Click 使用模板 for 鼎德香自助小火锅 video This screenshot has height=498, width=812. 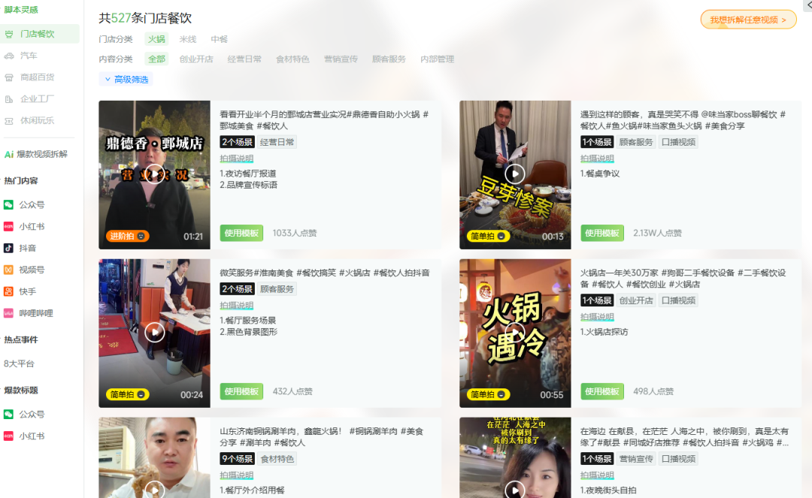241,234
